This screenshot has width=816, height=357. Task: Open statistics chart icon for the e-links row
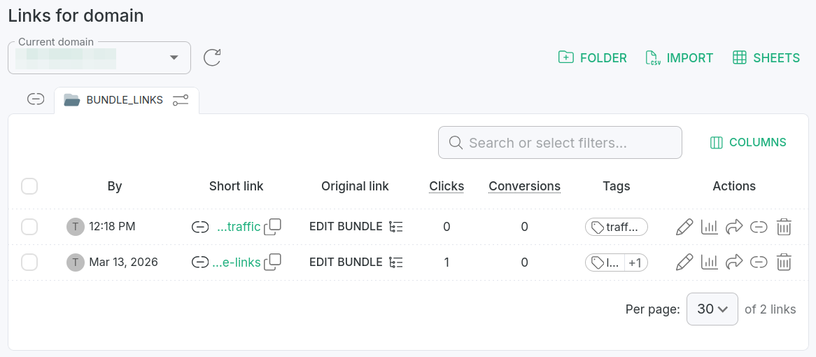tap(710, 262)
